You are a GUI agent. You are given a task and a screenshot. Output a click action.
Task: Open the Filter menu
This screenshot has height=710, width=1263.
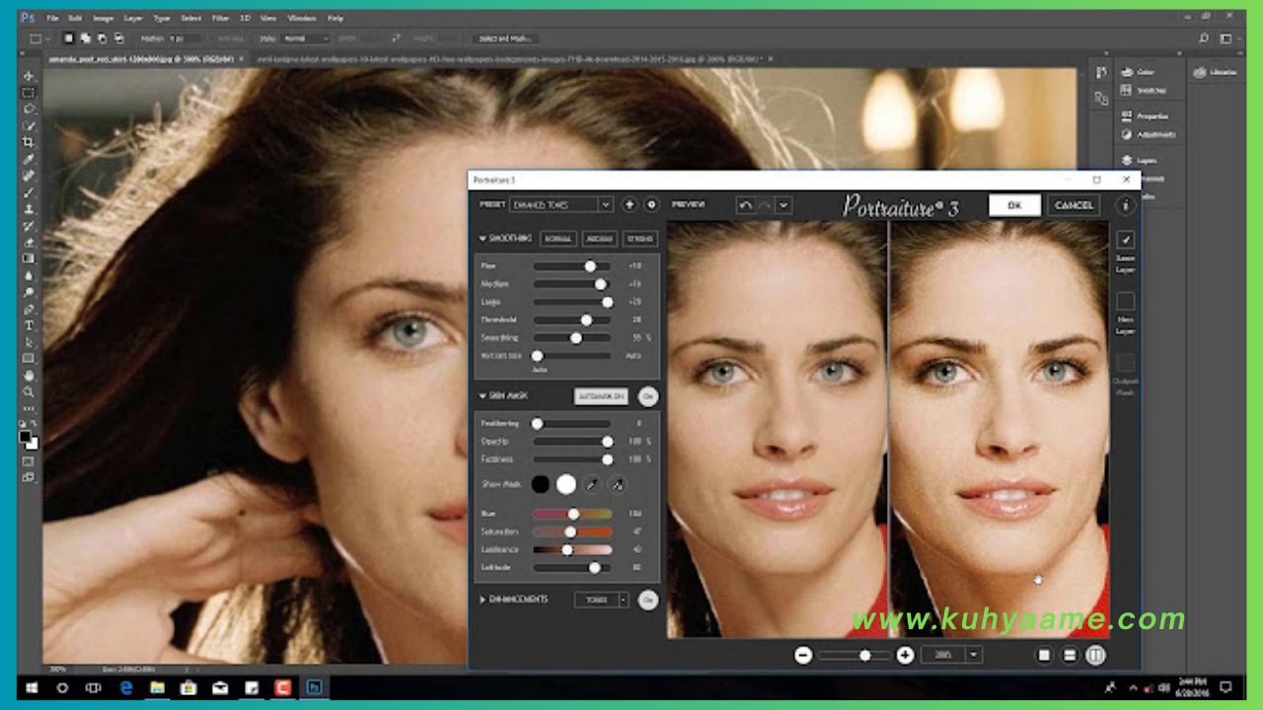[x=219, y=18]
